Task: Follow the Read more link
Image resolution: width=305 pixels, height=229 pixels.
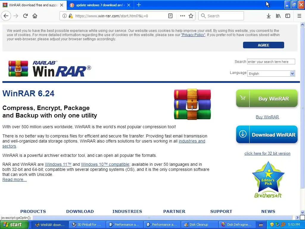Action: (x=14, y=180)
